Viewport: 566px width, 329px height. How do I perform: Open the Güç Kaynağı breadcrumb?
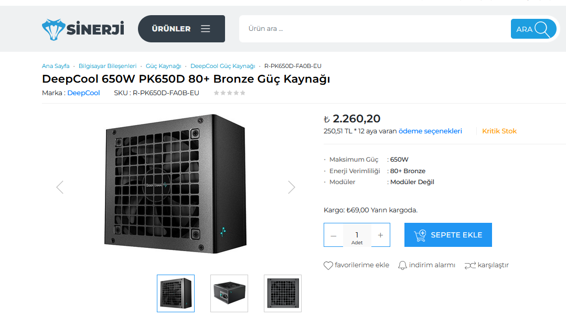click(163, 66)
